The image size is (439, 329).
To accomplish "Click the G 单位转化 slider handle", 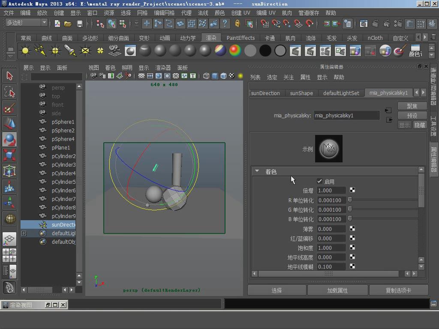I will [350, 209].
